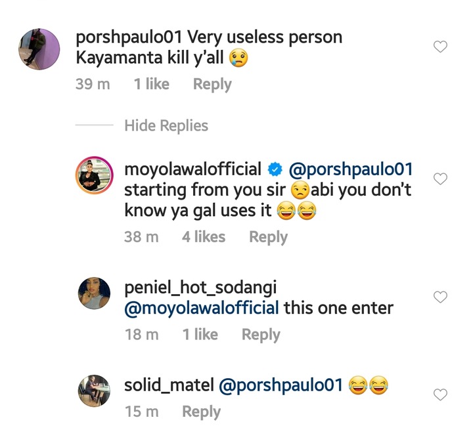This screenshot has width=473, height=447.
Task: Like moyolawalofficial's reply with heart icon
Action: [x=441, y=179]
